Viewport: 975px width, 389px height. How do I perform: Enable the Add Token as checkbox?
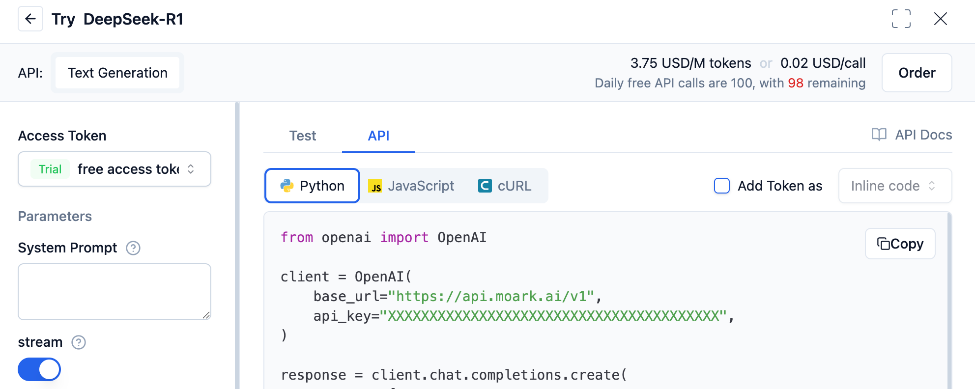[x=721, y=186]
